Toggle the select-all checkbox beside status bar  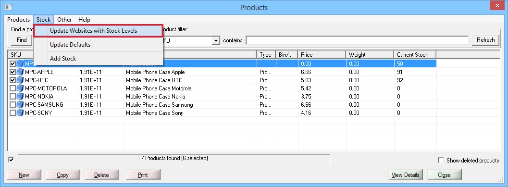coord(12,160)
